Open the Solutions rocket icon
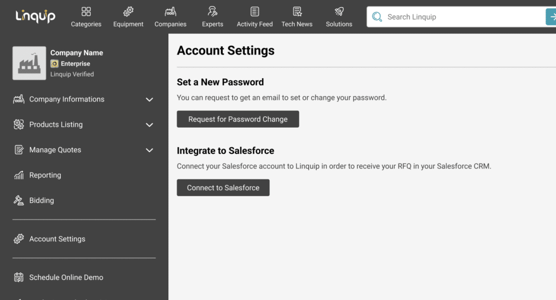The width and height of the screenshot is (556, 300). pos(339,12)
